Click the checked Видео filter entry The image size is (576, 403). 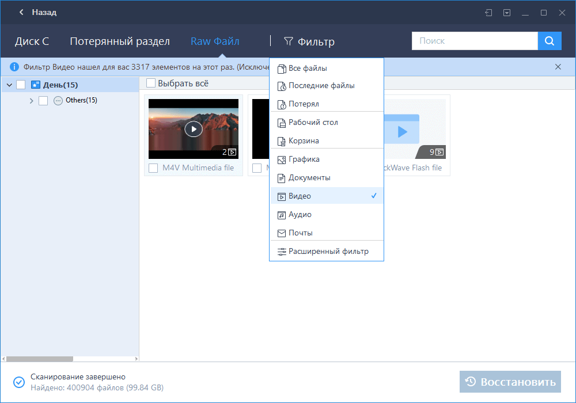(x=327, y=196)
